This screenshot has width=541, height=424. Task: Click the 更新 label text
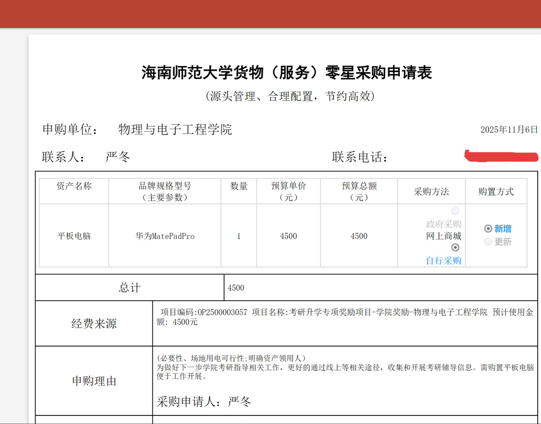click(503, 242)
